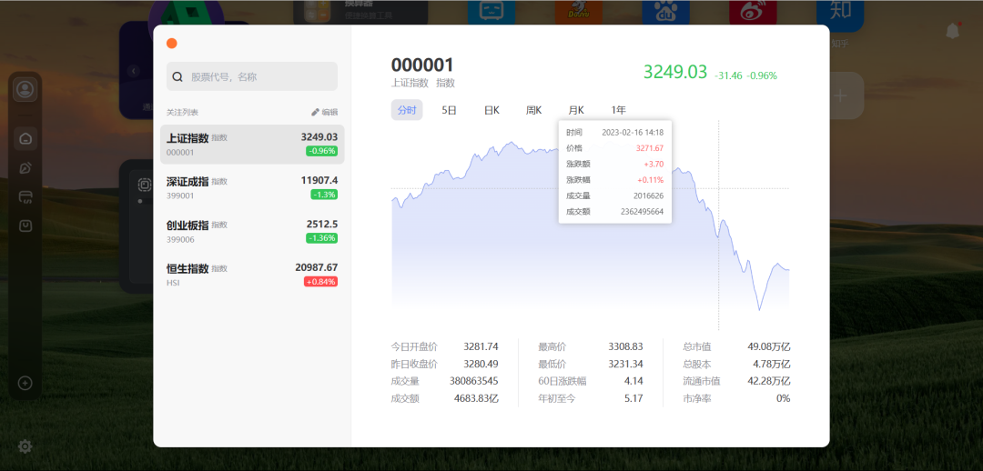
Task: Select 恒生指数 in the watchlist
Action: (x=252, y=275)
